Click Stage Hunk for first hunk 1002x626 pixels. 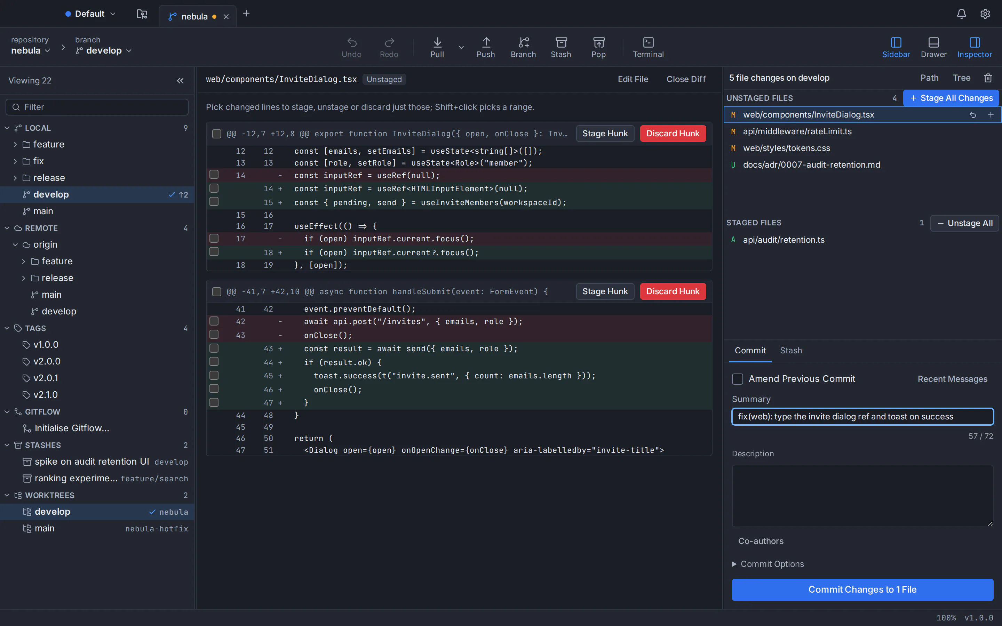605,134
